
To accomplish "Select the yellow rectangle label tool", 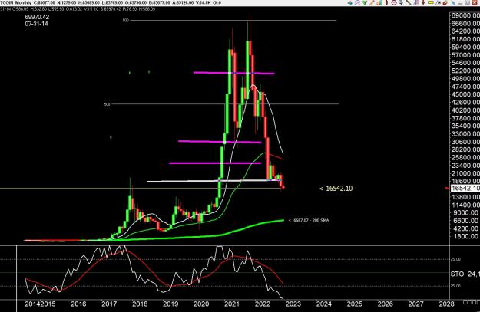I will pos(431,2).
